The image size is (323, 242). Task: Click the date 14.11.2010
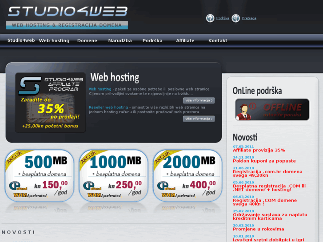[x=243, y=157]
